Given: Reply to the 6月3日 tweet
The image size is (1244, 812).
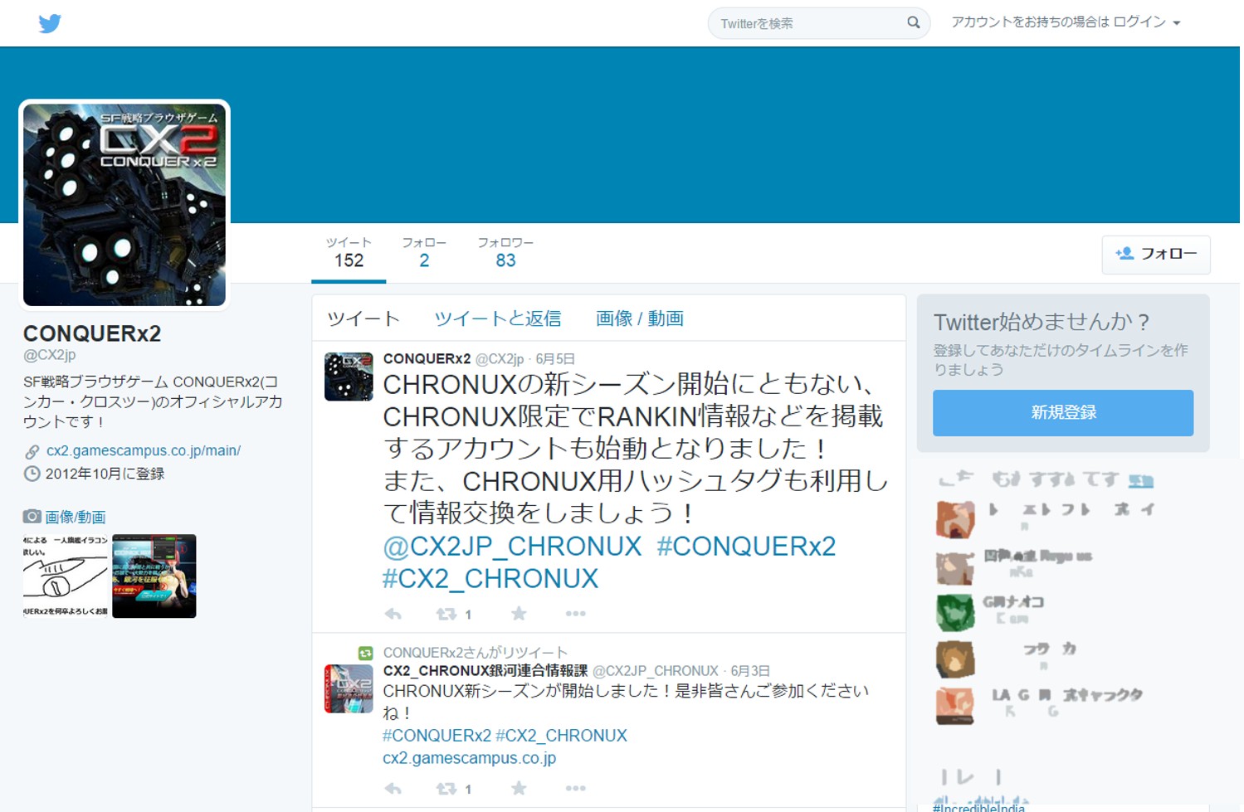Looking at the screenshot, I should tap(393, 788).
